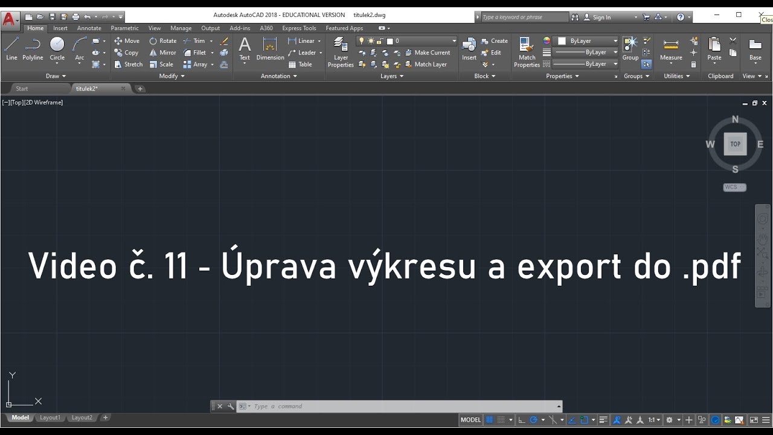This screenshot has height=435, width=773.
Task: Switch to Layout1 tab
Action: tap(50, 417)
